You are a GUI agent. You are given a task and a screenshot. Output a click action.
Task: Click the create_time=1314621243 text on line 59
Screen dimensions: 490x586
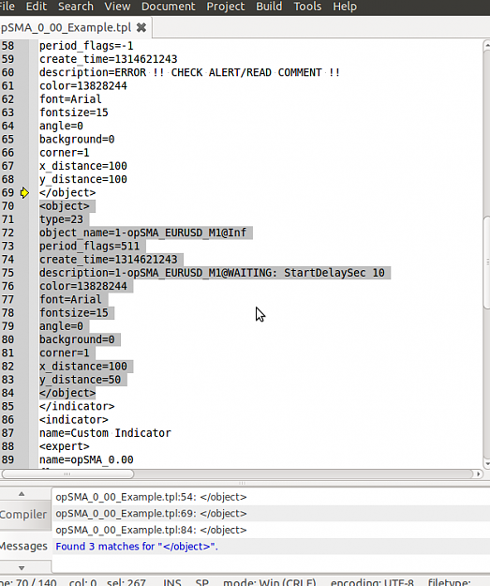[x=109, y=59]
